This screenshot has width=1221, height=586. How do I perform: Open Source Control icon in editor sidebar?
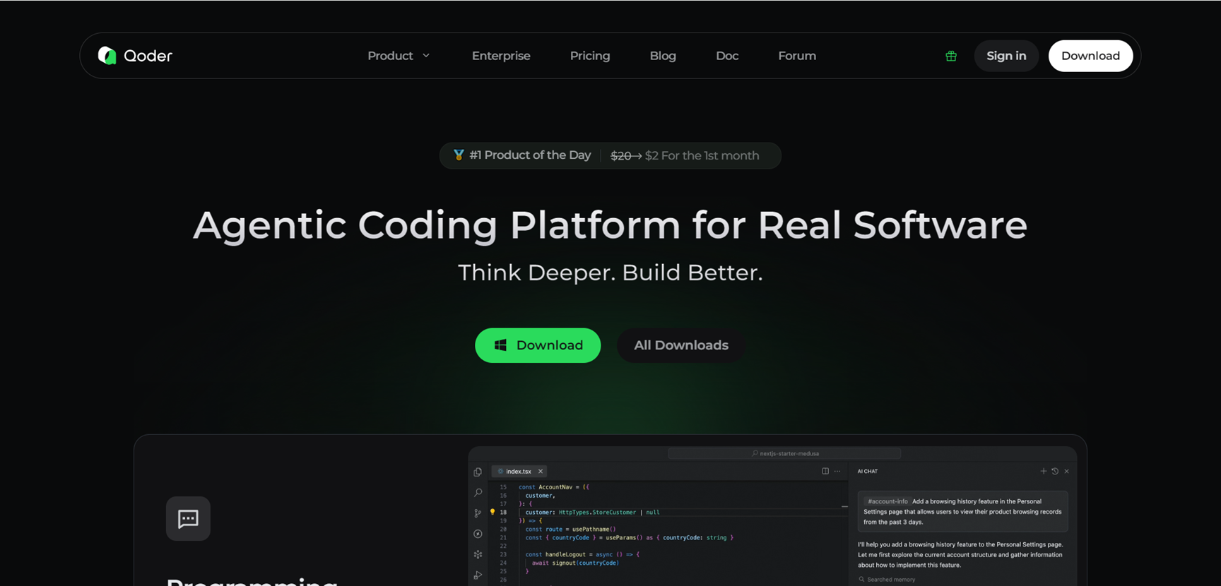pos(478,513)
